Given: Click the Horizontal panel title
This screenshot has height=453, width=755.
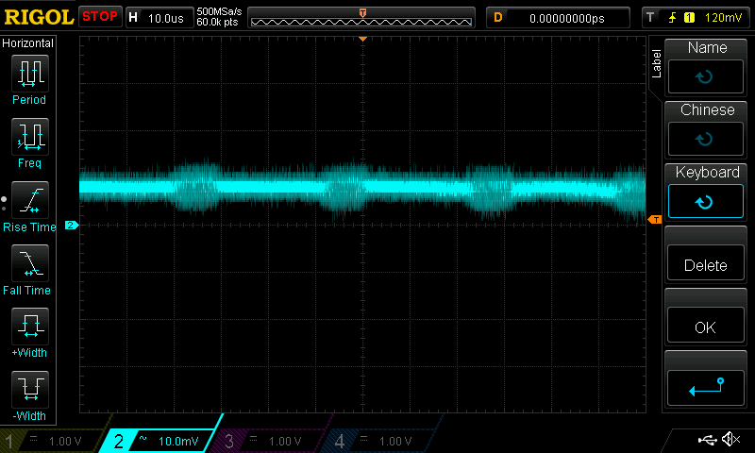Looking at the screenshot, I should coord(28,43).
